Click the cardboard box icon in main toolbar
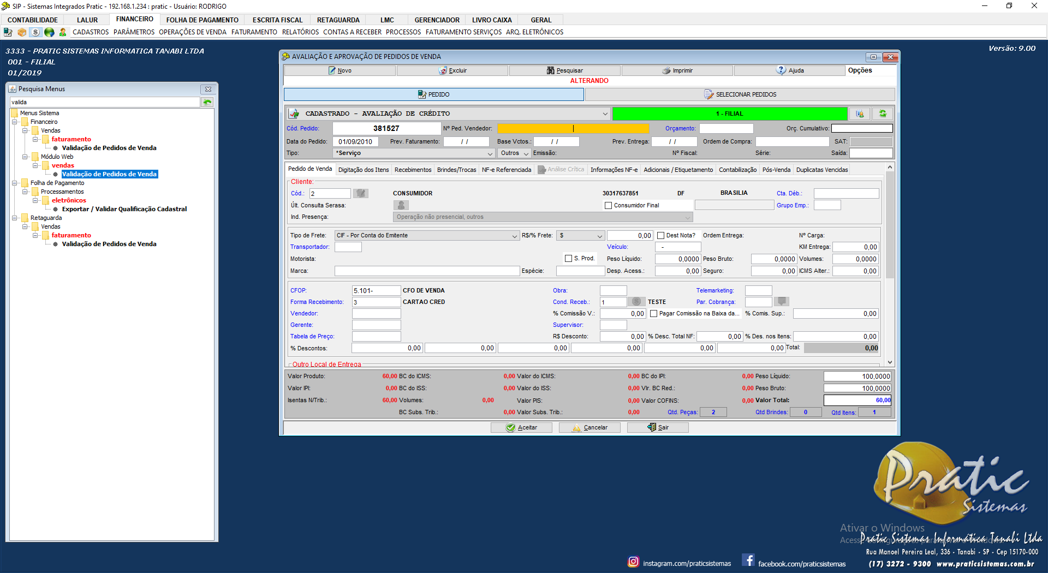 coord(22,32)
